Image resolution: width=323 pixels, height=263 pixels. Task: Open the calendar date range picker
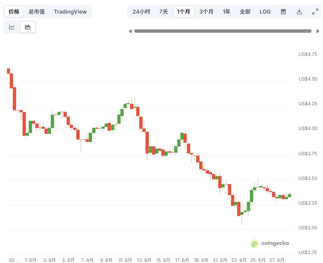(x=283, y=12)
